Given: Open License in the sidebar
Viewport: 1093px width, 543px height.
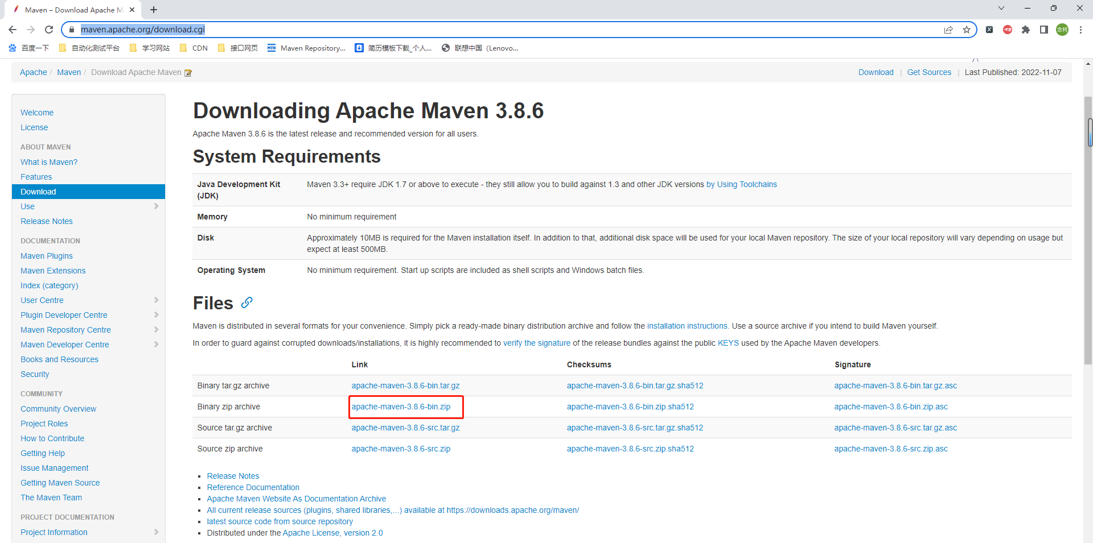Looking at the screenshot, I should click(34, 127).
